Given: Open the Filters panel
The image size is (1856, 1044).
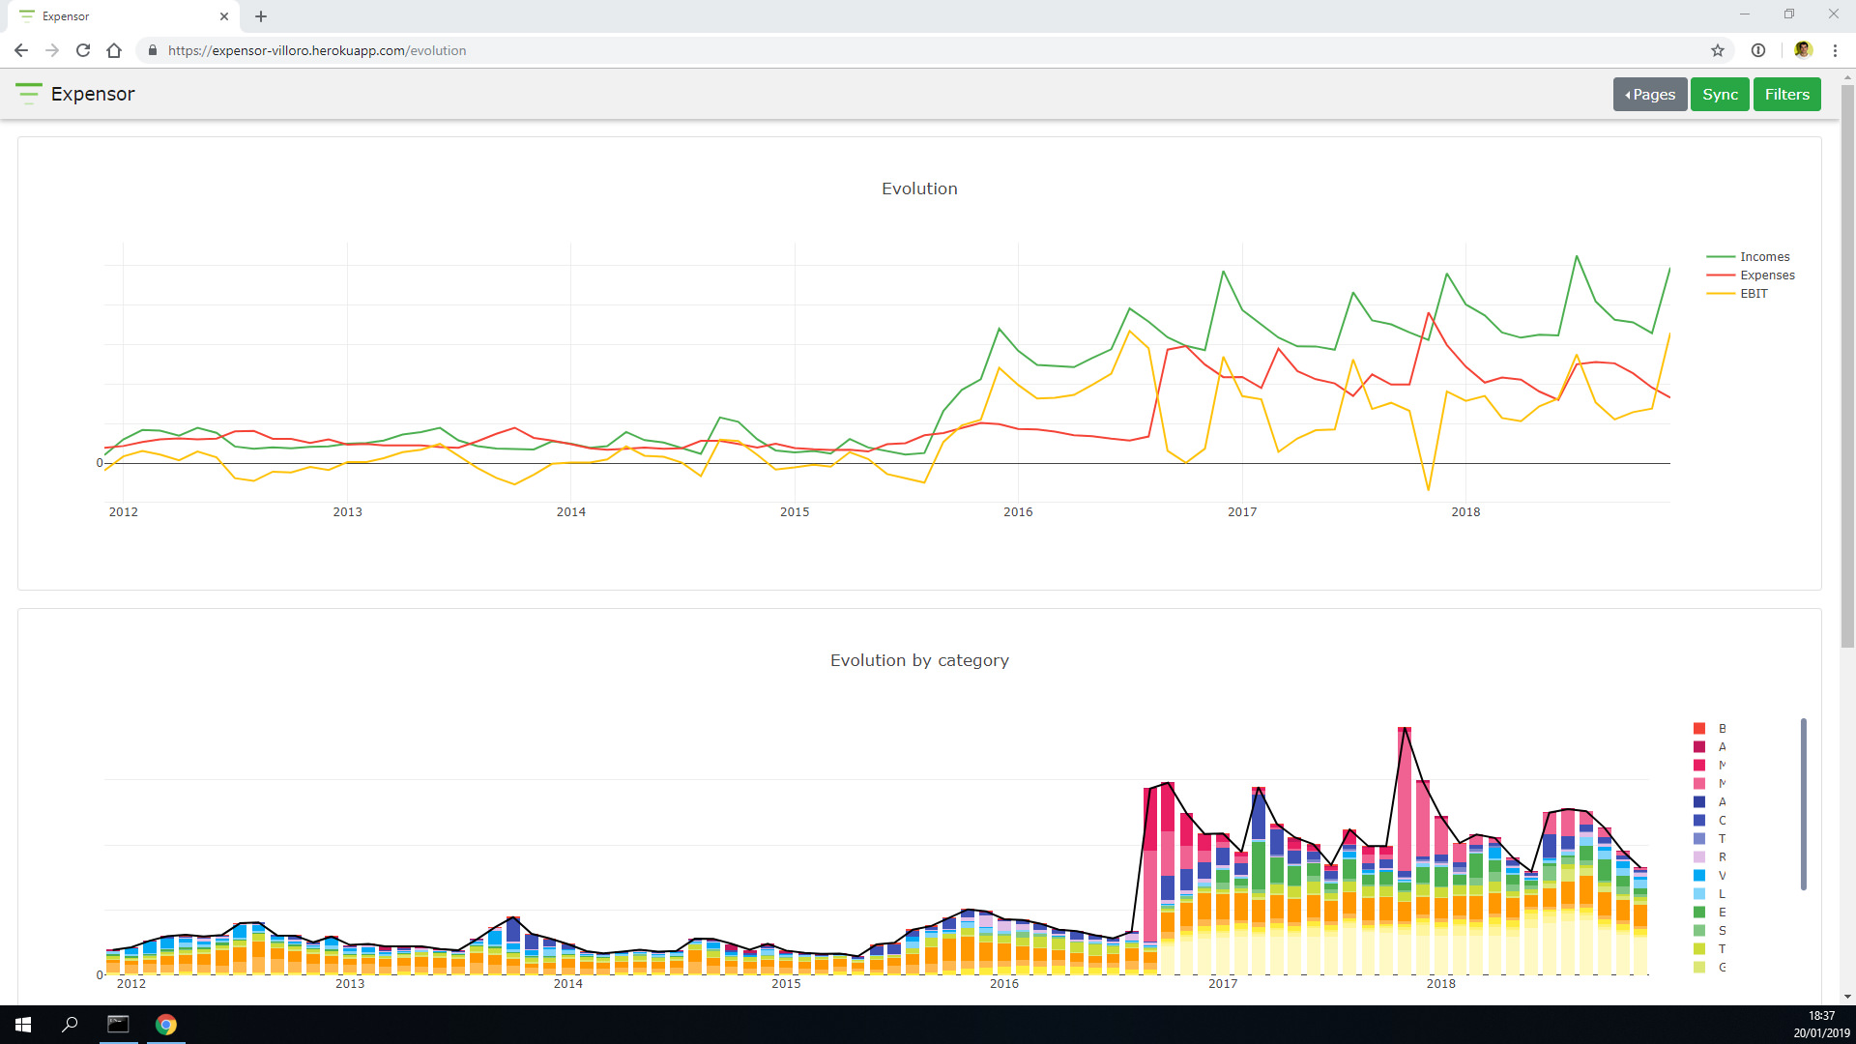Looking at the screenshot, I should pyautogui.click(x=1786, y=94).
